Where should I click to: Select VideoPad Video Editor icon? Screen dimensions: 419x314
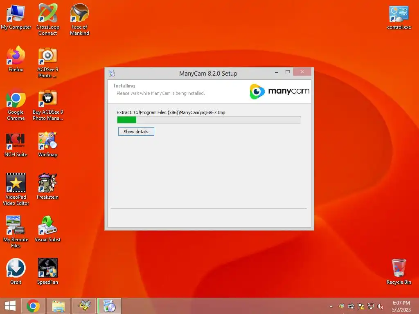point(16,189)
